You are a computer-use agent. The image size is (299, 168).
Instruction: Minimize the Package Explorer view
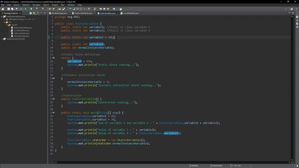(41, 13)
